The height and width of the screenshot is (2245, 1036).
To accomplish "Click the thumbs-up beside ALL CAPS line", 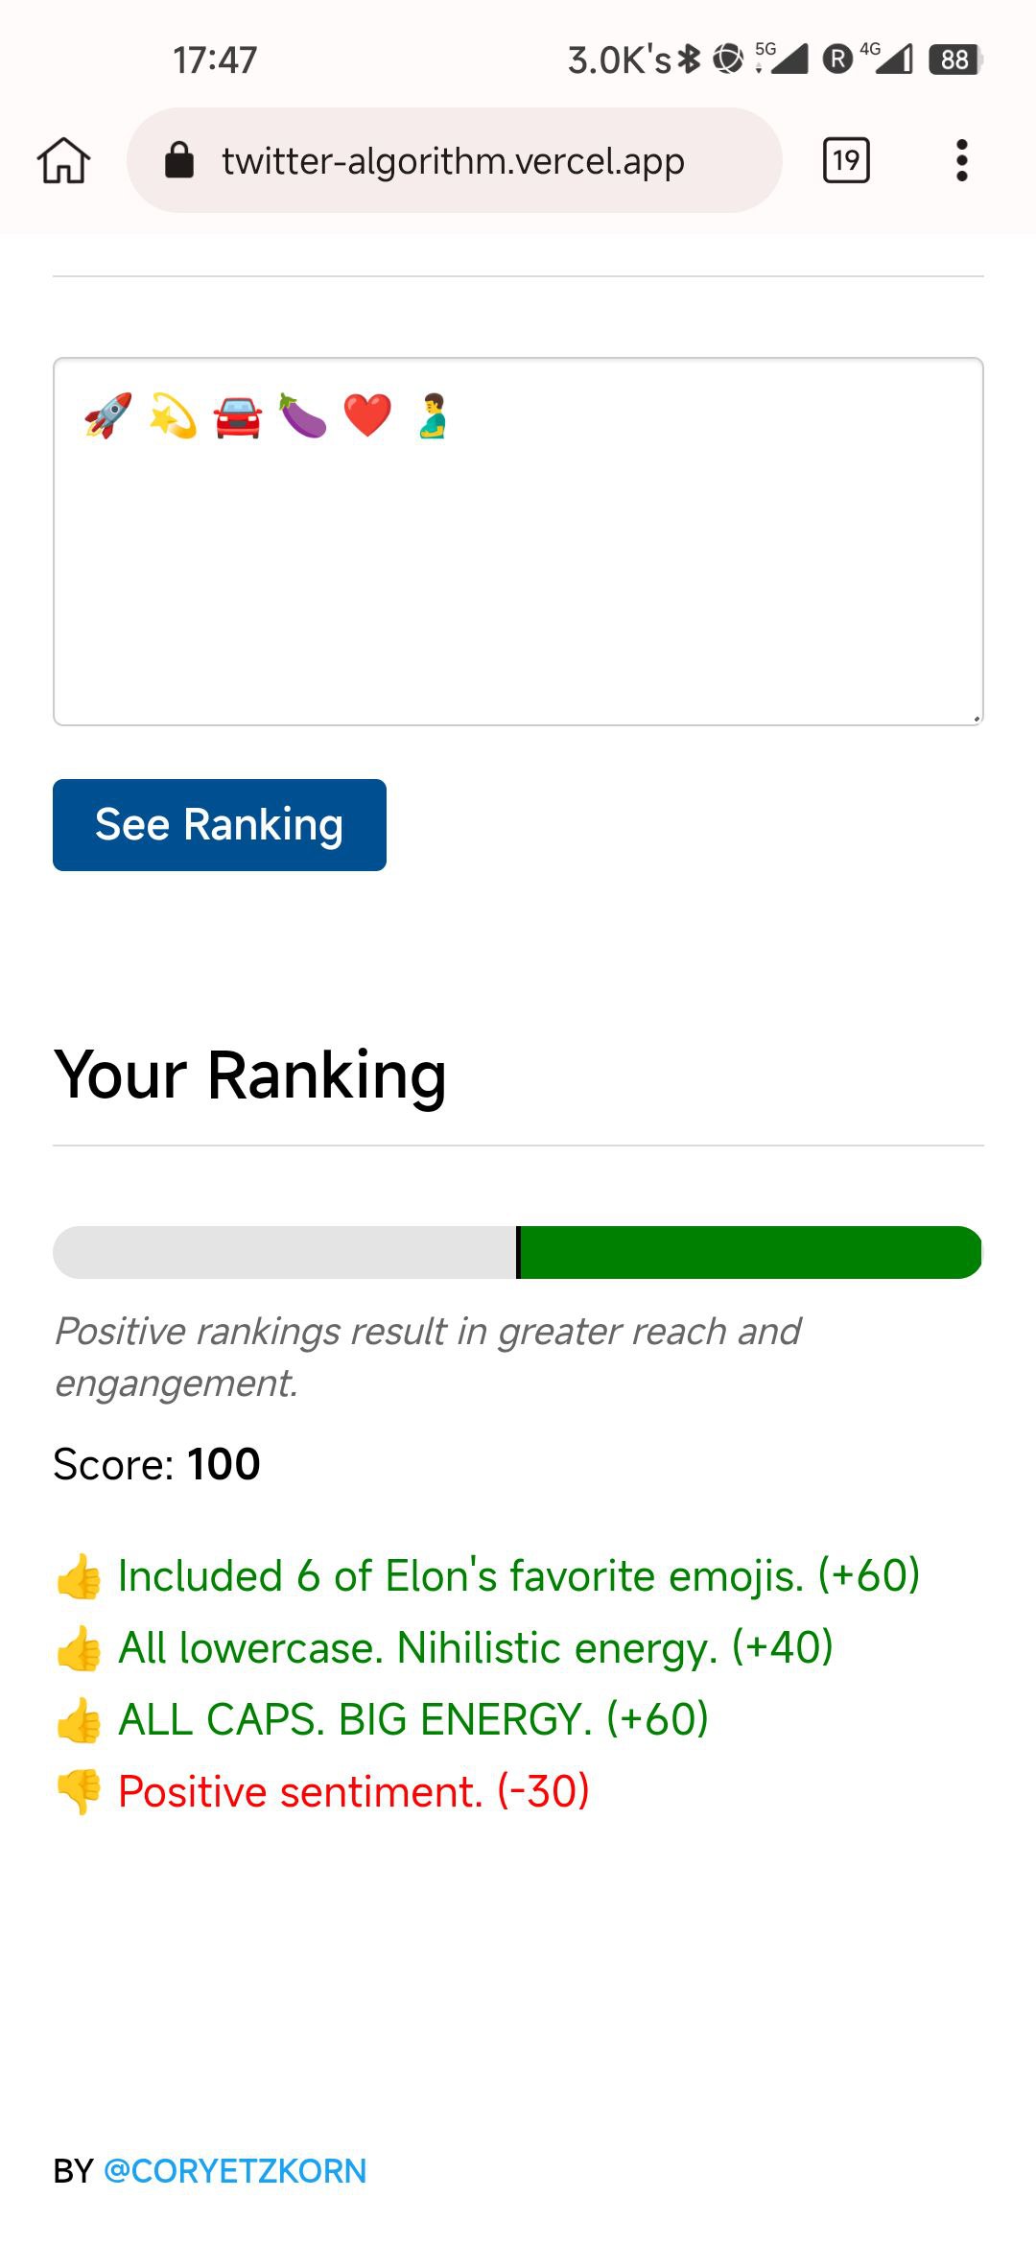I will [x=79, y=1720].
